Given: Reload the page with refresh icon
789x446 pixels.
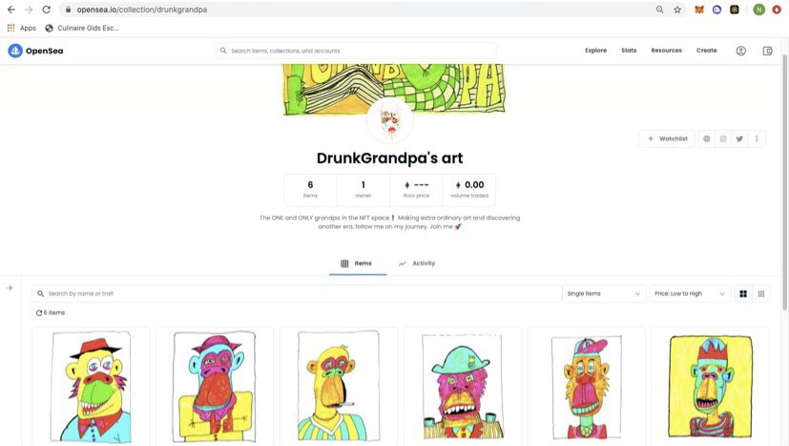Looking at the screenshot, I should pyautogui.click(x=47, y=10).
